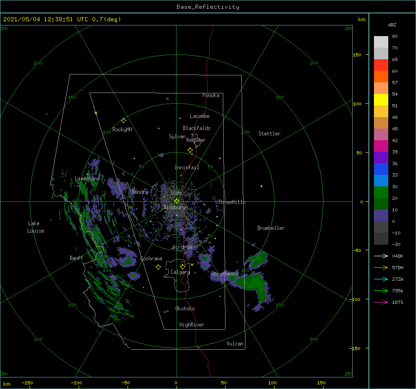Click the green echo cell southeast of Strathmore
The width and height of the screenshot is (416, 389).
tap(253, 284)
